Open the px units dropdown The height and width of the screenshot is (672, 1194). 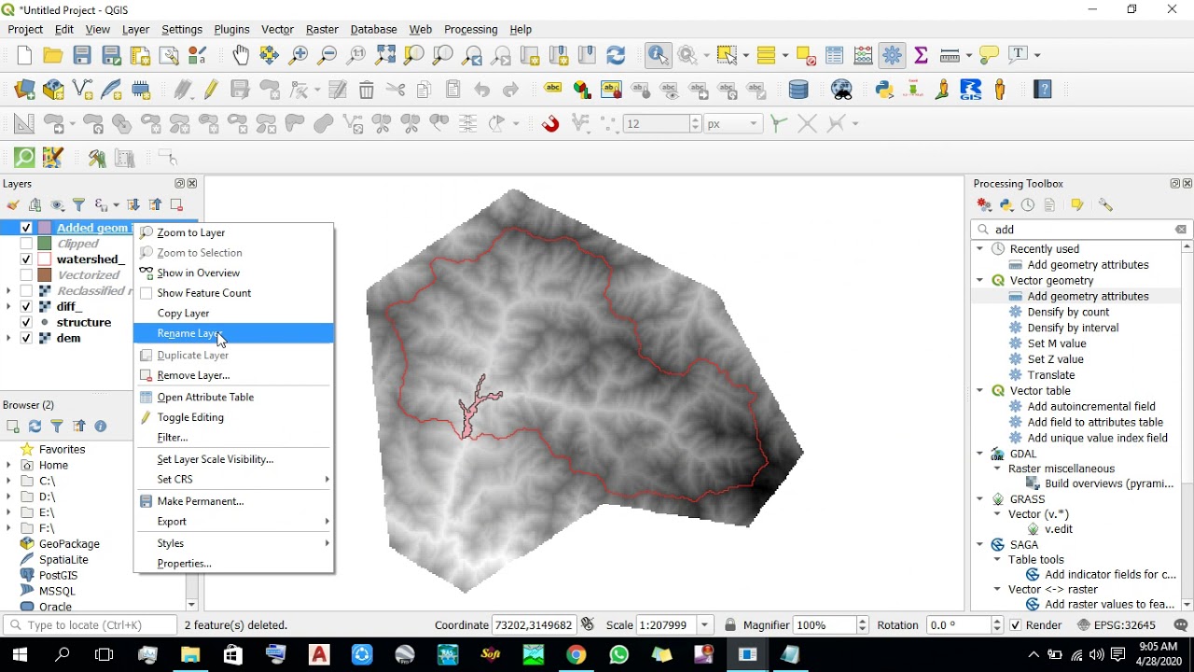click(x=732, y=124)
